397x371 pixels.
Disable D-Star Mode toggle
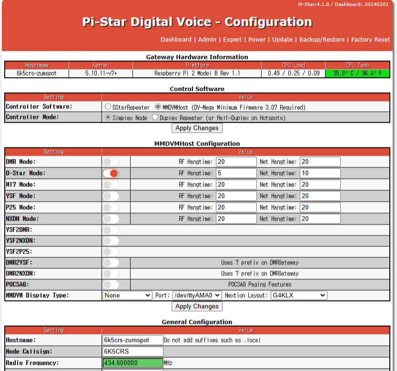111,173
